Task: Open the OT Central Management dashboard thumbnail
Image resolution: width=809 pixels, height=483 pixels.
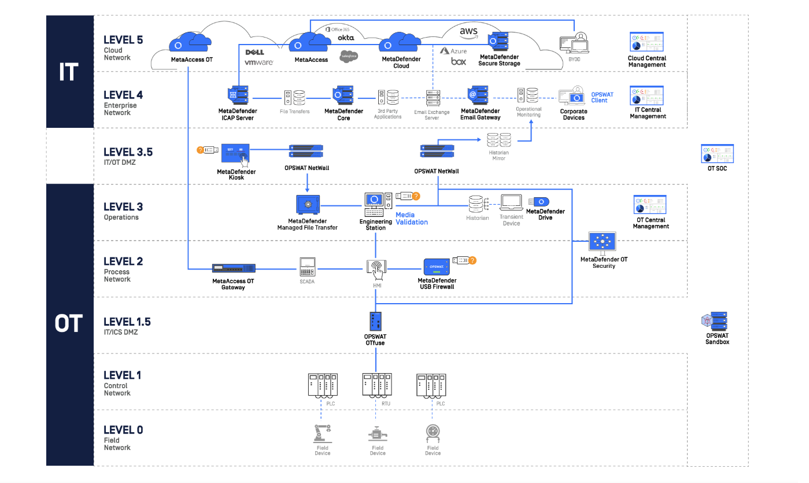Action: [x=650, y=205]
